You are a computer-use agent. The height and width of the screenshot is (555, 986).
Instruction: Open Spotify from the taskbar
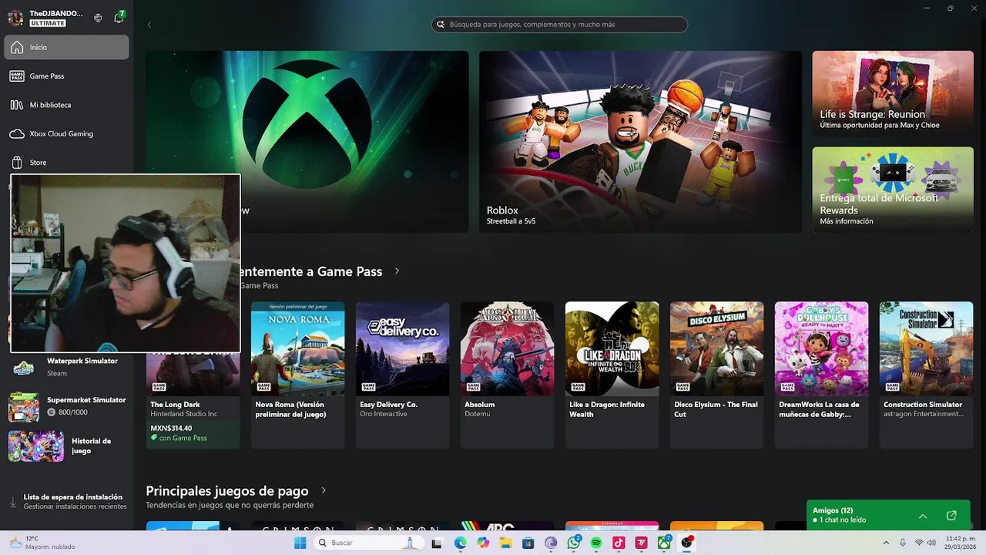click(x=596, y=543)
